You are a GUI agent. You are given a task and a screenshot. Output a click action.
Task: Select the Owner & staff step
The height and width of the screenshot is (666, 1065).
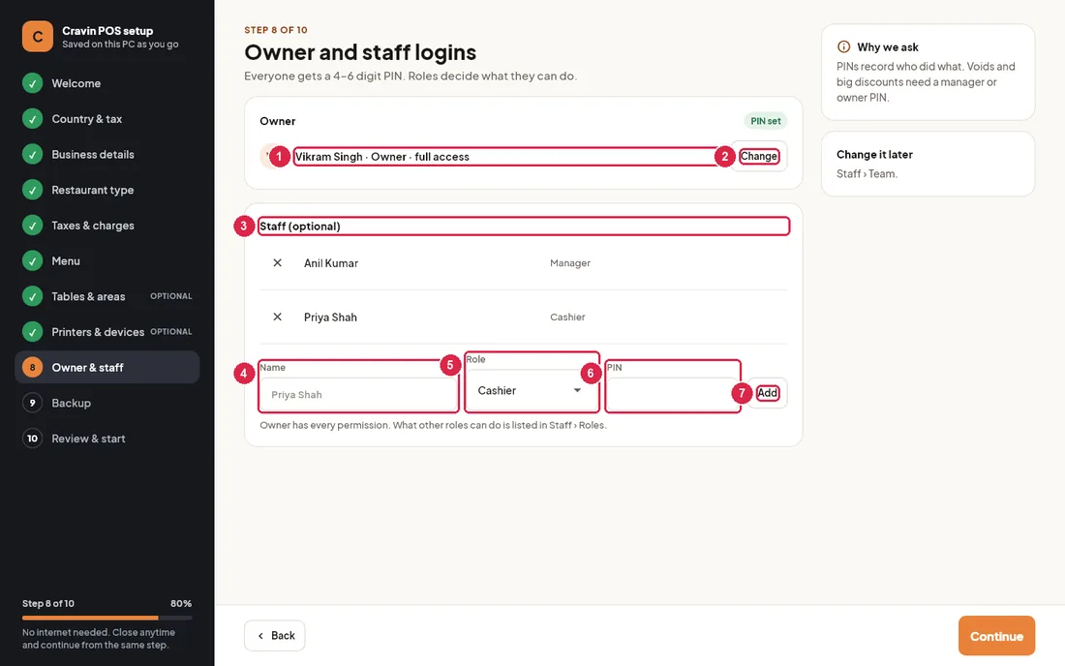click(107, 367)
